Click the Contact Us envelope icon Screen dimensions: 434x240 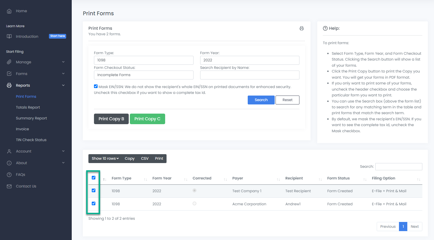point(9,186)
